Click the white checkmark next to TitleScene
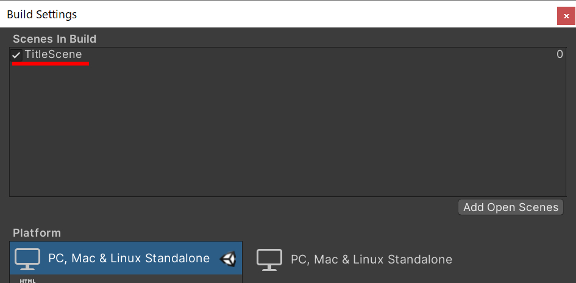Image resolution: width=576 pixels, height=283 pixels. pos(16,55)
